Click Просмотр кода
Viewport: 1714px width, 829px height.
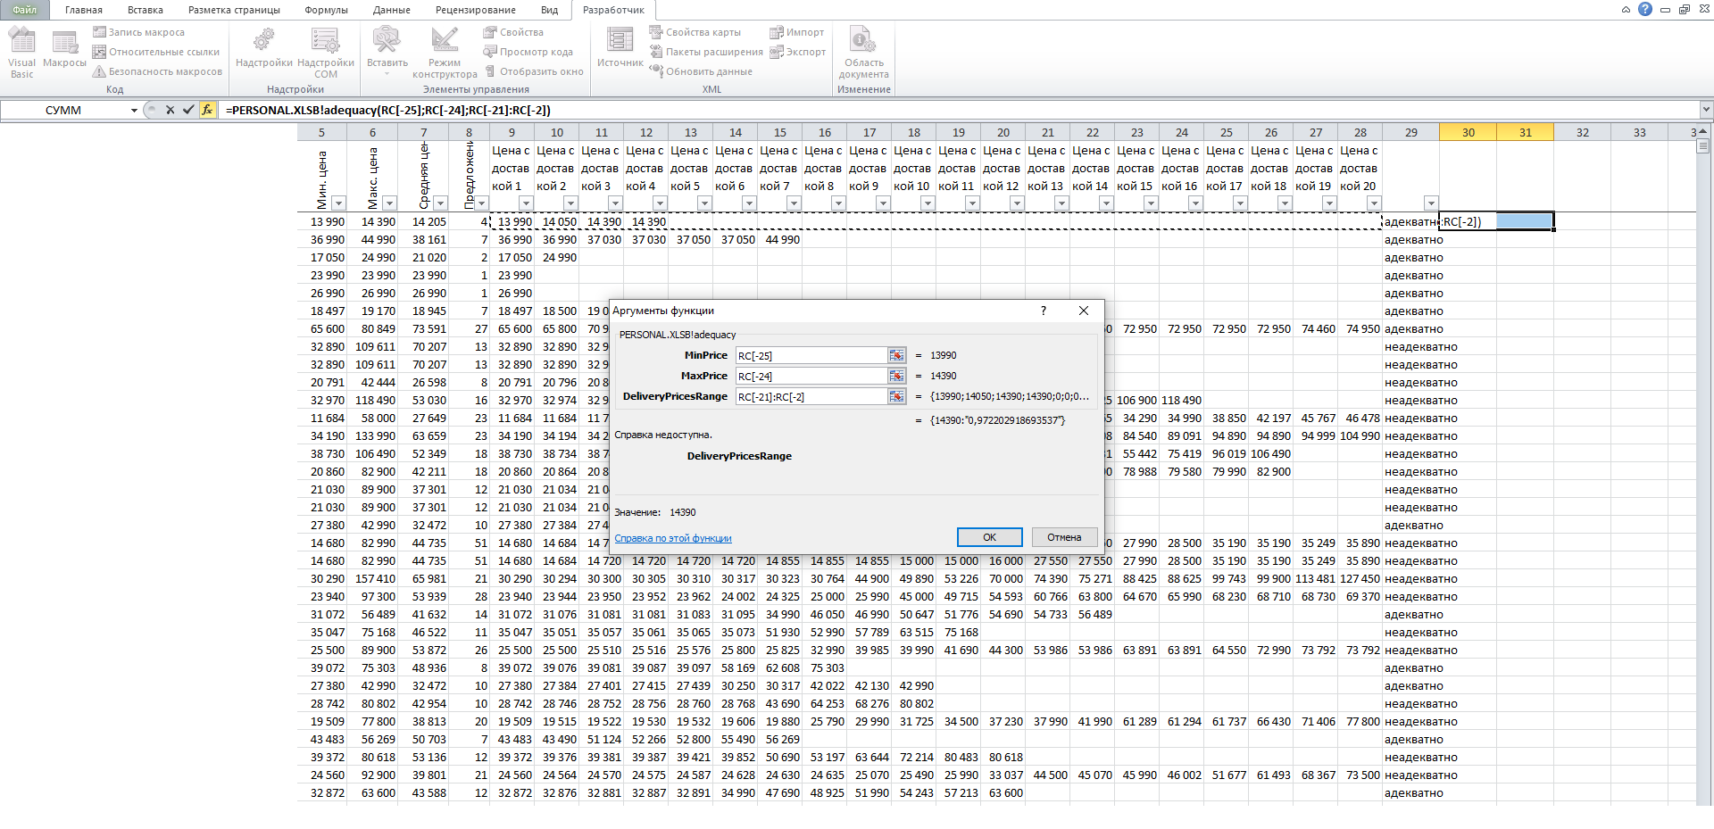[x=528, y=52]
